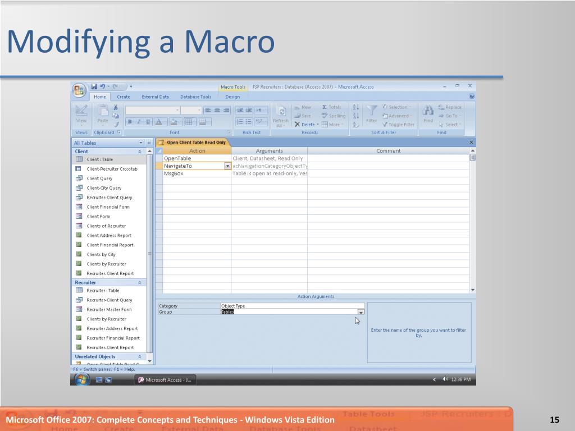Collapse the navigation pane shutter bar
Image resolution: width=575 pixels, height=431 pixels.
pyautogui.click(x=149, y=143)
